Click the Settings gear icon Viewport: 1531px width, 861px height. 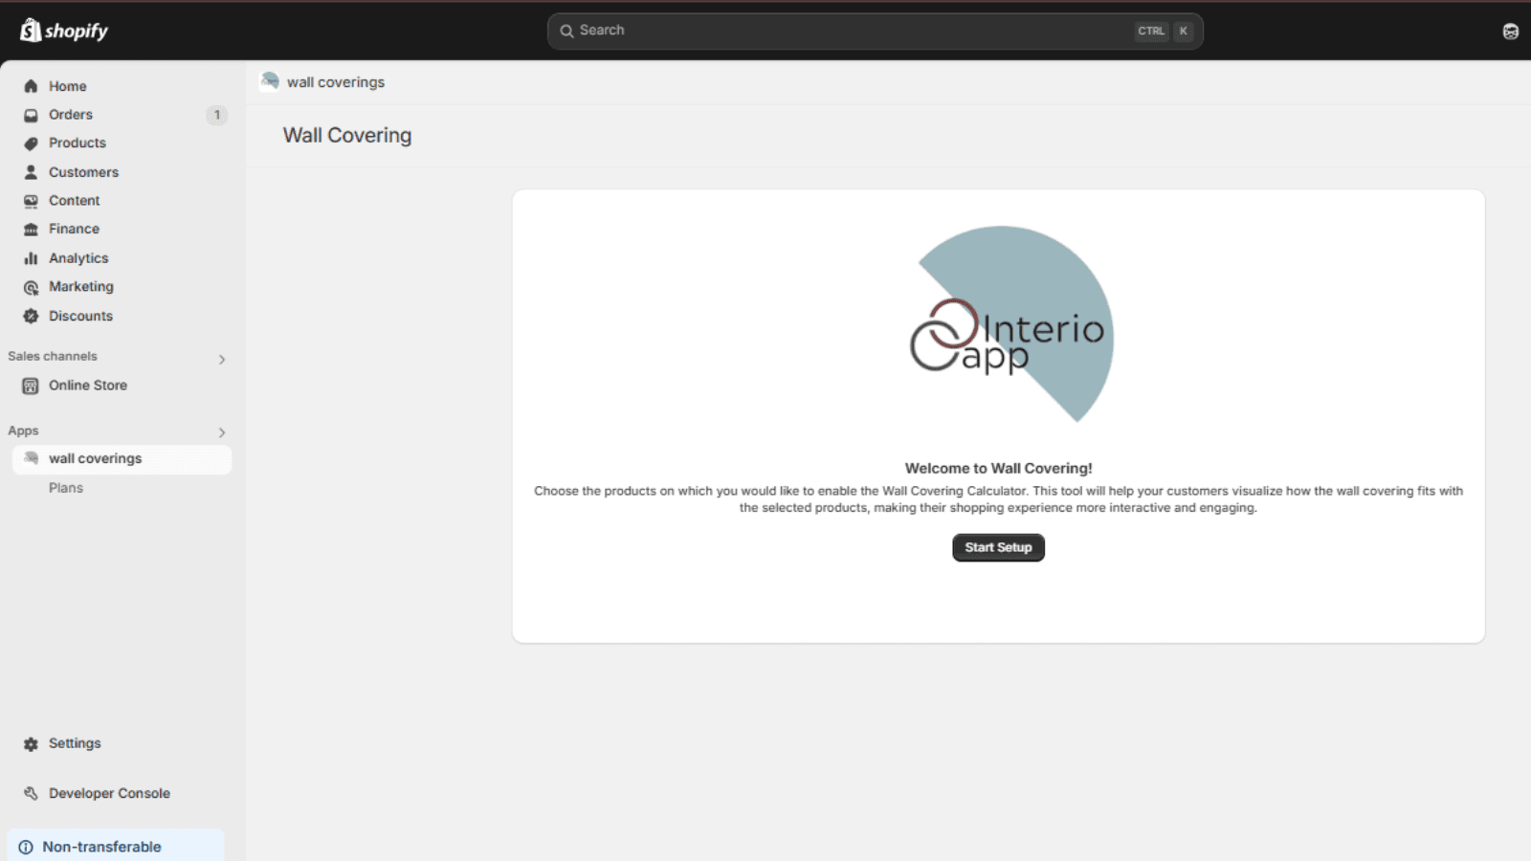[x=31, y=744]
